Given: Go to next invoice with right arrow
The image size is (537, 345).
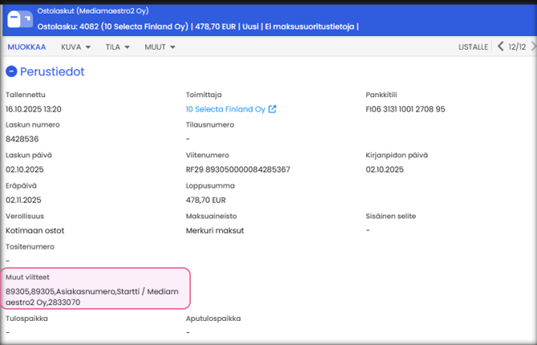Looking at the screenshot, I should point(531,47).
